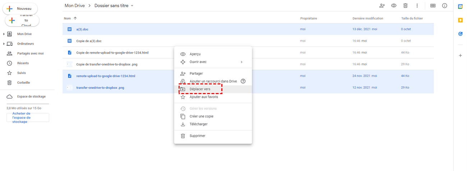Open the three-dot more actions menu

417,6
